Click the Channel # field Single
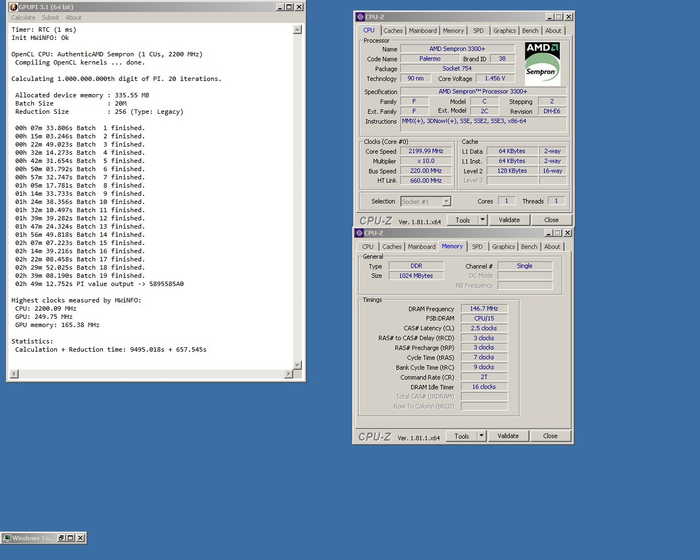 click(x=524, y=266)
